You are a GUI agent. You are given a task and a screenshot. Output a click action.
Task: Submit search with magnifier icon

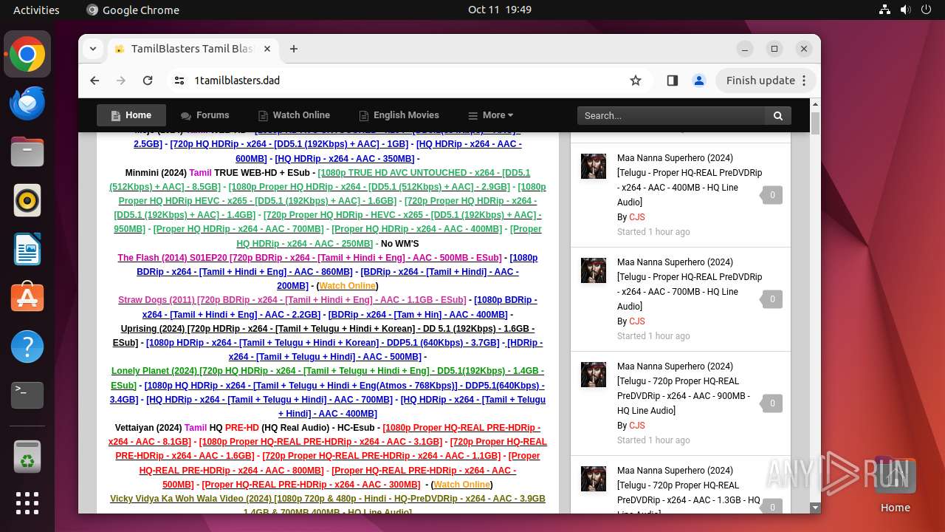778,115
